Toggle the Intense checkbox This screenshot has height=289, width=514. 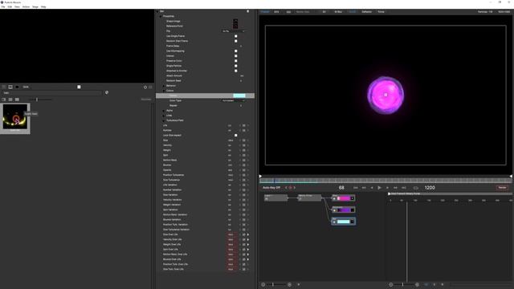click(235, 56)
